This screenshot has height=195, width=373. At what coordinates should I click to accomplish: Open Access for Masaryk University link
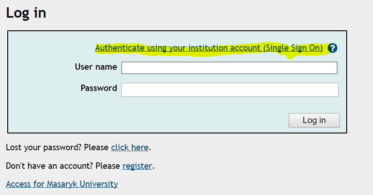point(62,184)
